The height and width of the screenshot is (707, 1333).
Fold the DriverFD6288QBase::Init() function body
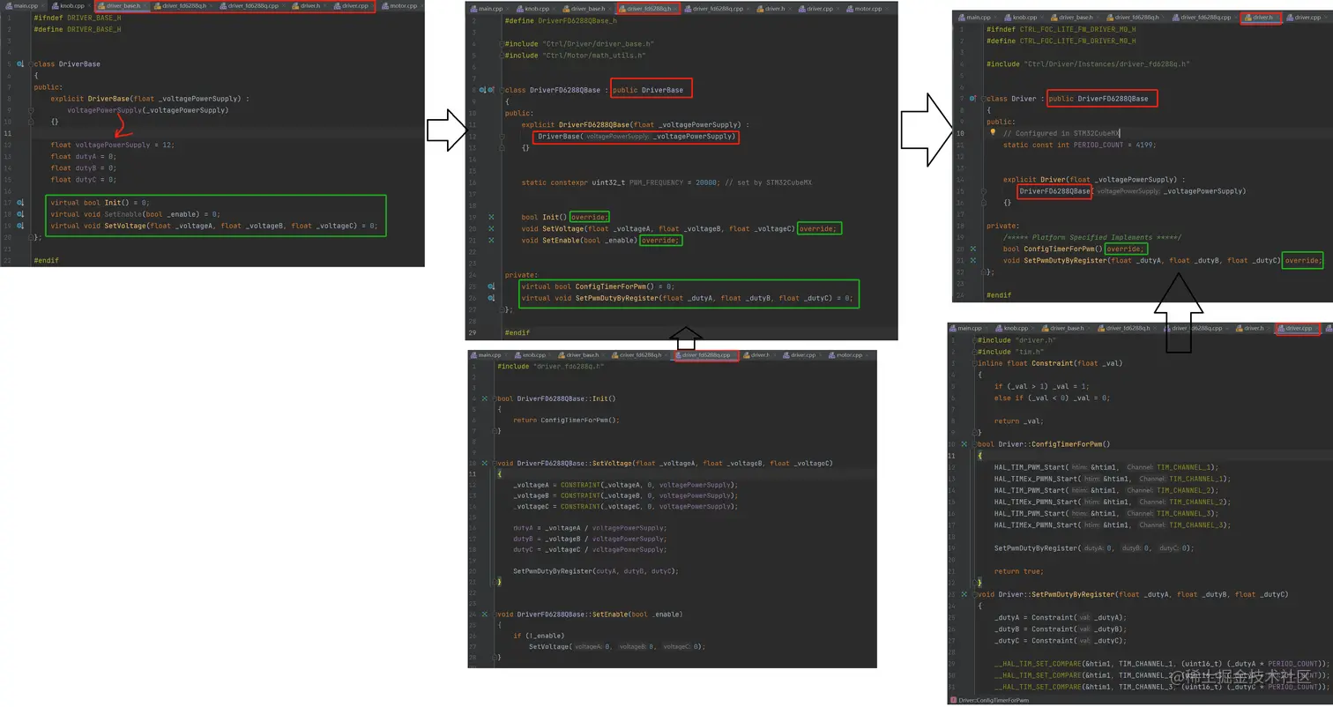(x=496, y=398)
